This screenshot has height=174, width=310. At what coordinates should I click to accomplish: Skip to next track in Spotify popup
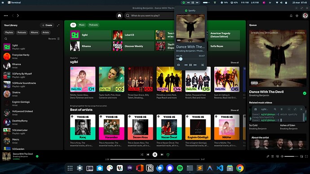point(195,65)
